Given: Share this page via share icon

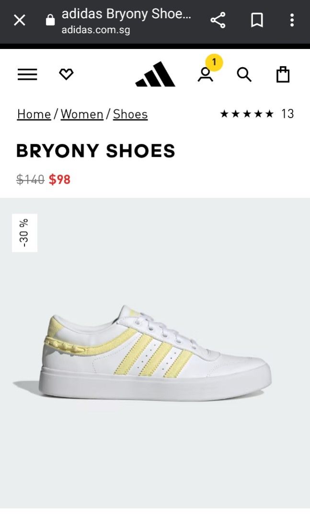Looking at the screenshot, I should 218,20.
